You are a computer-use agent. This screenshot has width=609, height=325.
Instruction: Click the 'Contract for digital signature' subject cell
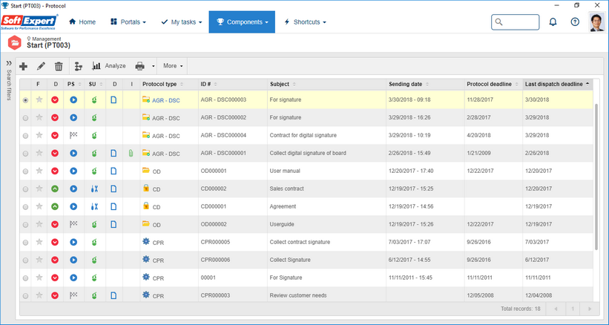coord(326,136)
